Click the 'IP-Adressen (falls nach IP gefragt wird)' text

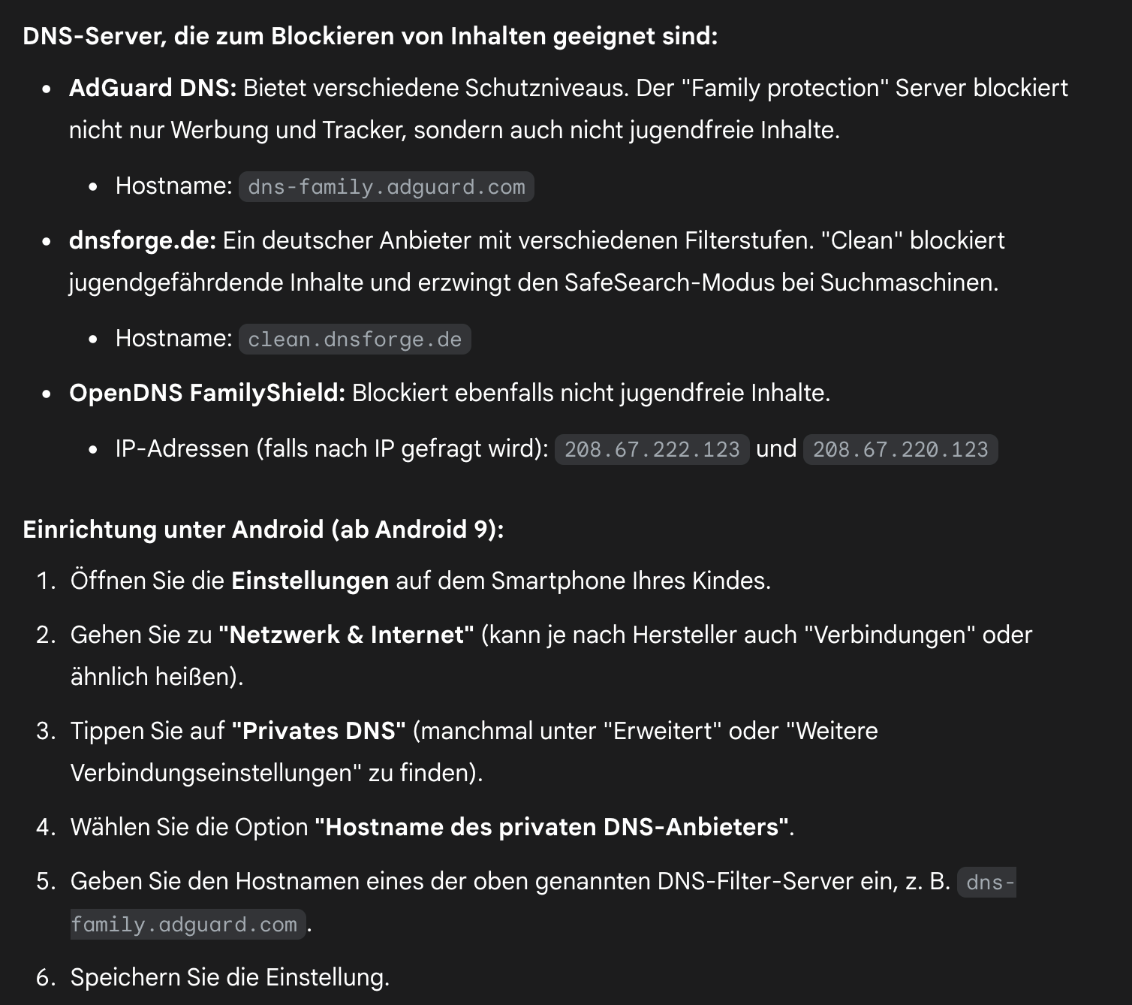coord(332,448)
